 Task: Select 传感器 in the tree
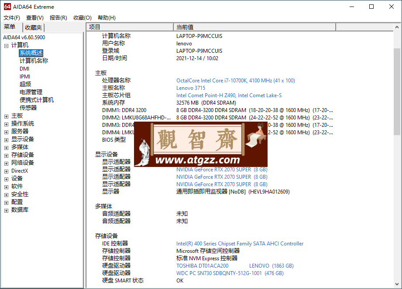pos(28,108)
